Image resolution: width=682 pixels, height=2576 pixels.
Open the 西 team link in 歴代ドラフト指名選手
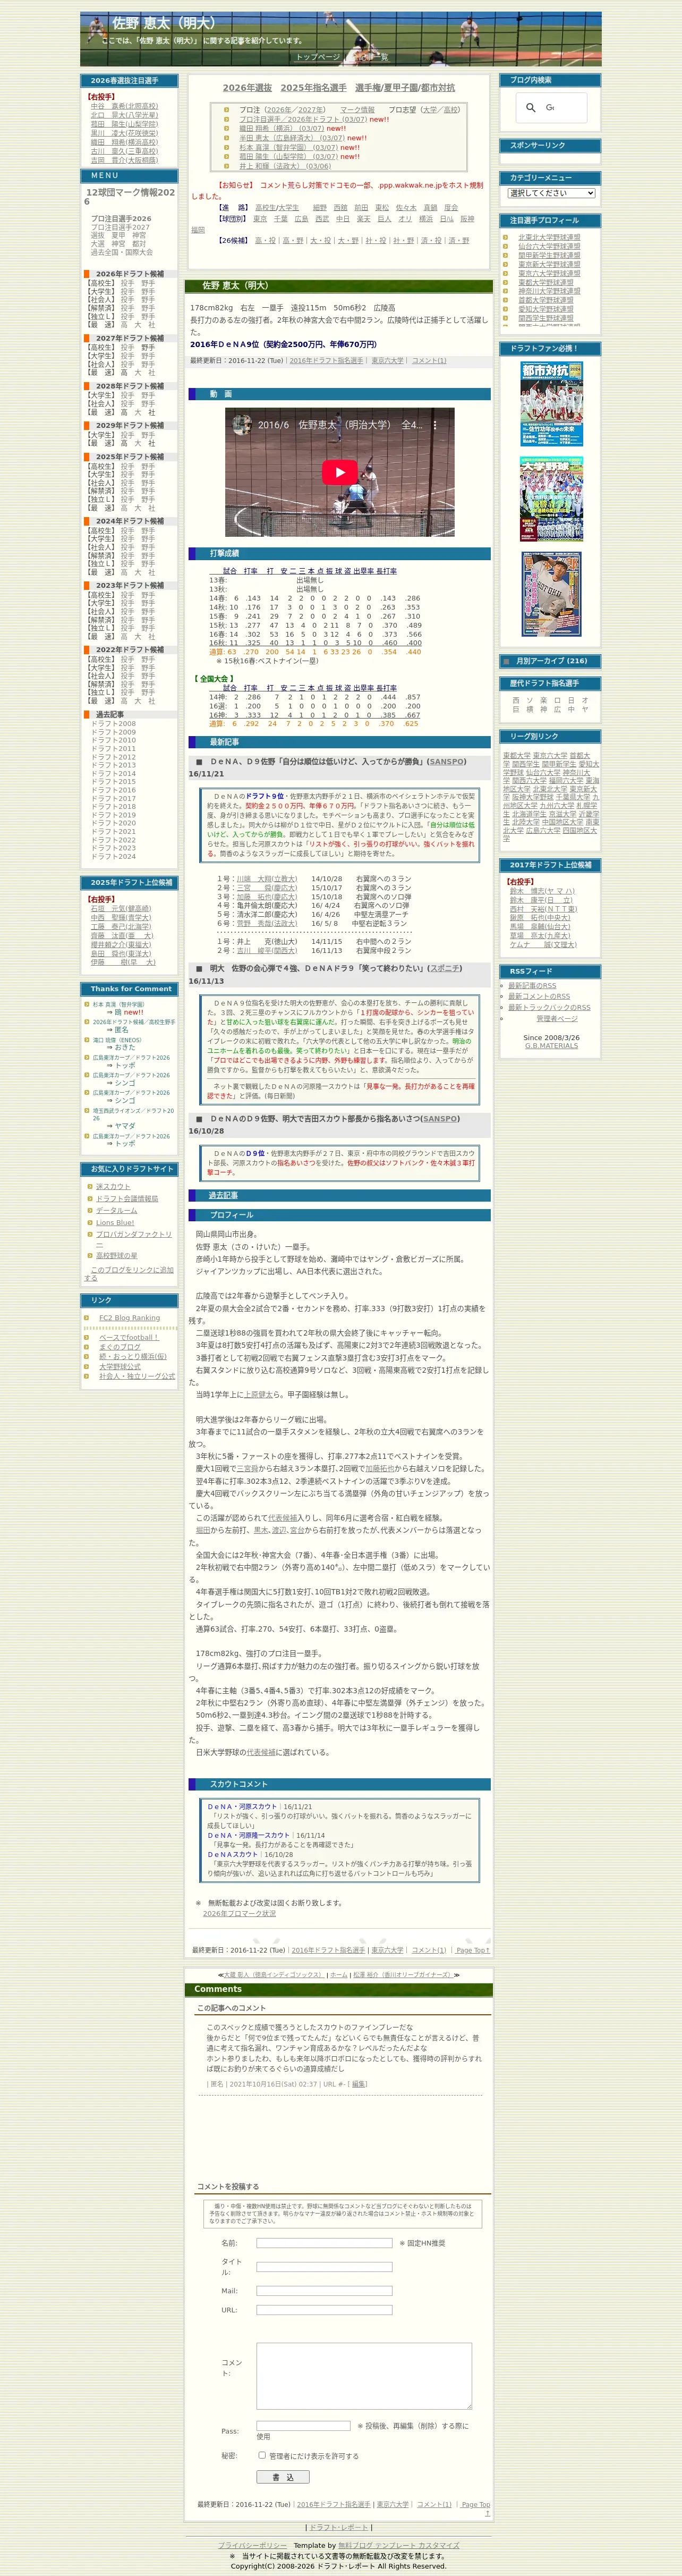coord(516,700)
